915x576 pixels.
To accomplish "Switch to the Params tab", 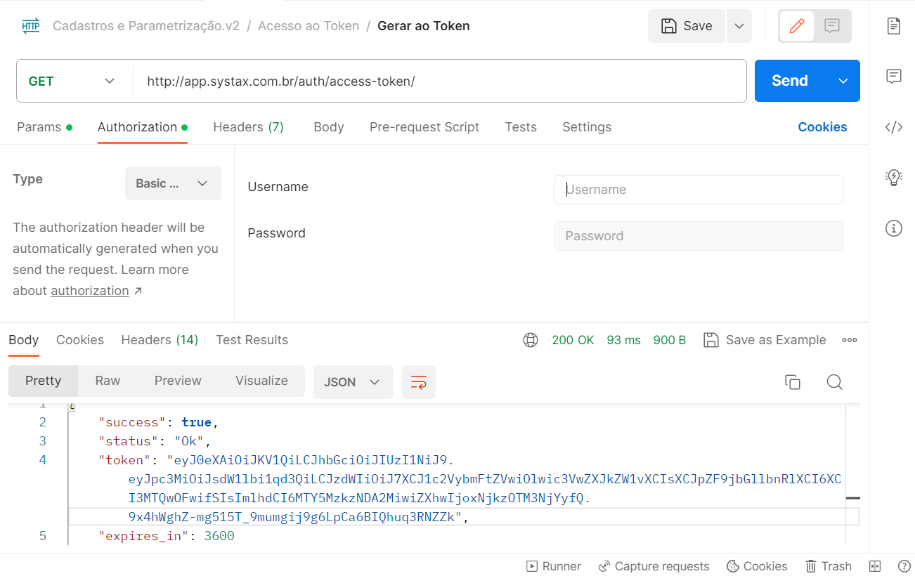I will tap(44, 127).
